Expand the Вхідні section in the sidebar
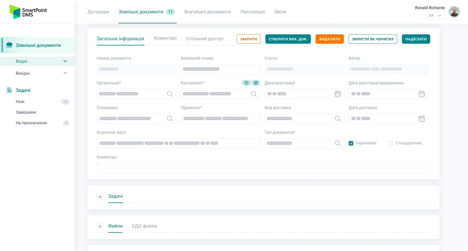468x251 pixels. point(65,61)
